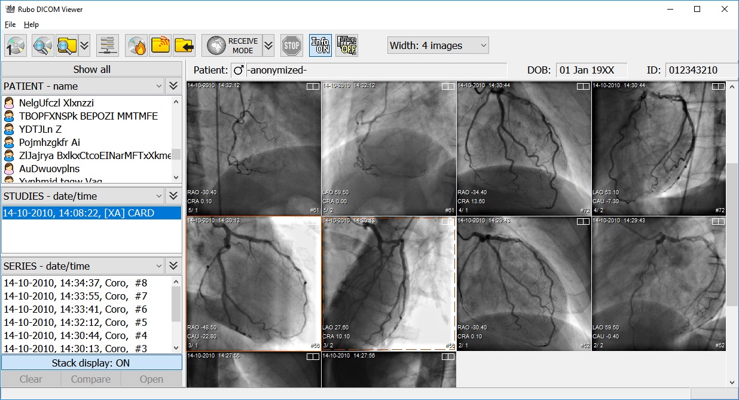Open the Help menu
The width and height of the screenshot is (739, 400).
click(x=31, y=25)
